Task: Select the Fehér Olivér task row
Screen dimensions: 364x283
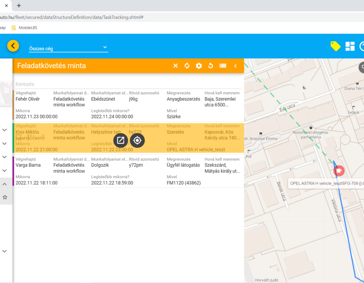Action: click(x=128, y=105)
